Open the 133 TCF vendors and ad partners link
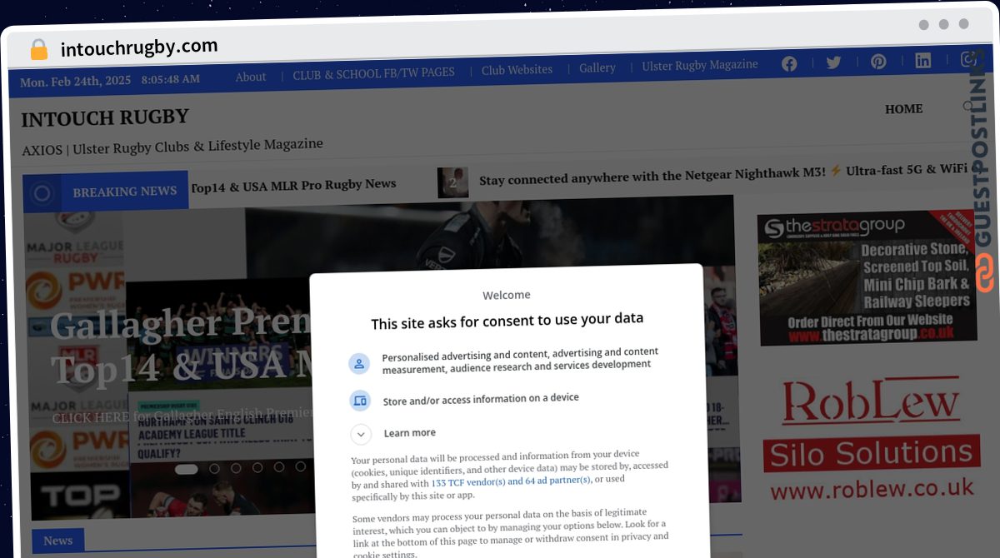Screen dimensions: 1000x558 pyautogui.click(x=511, y=481)
